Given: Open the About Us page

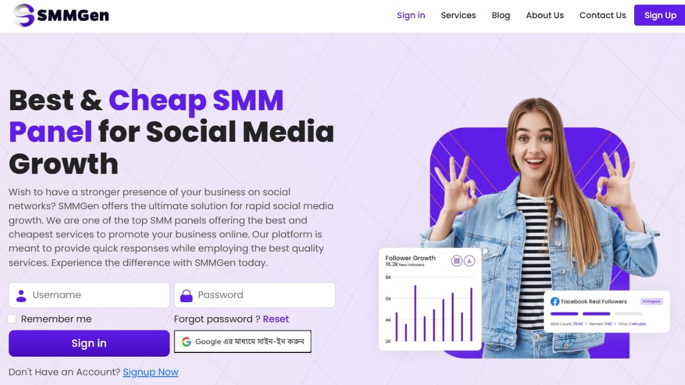Looking at the screenshot, I should pos(545,15).
